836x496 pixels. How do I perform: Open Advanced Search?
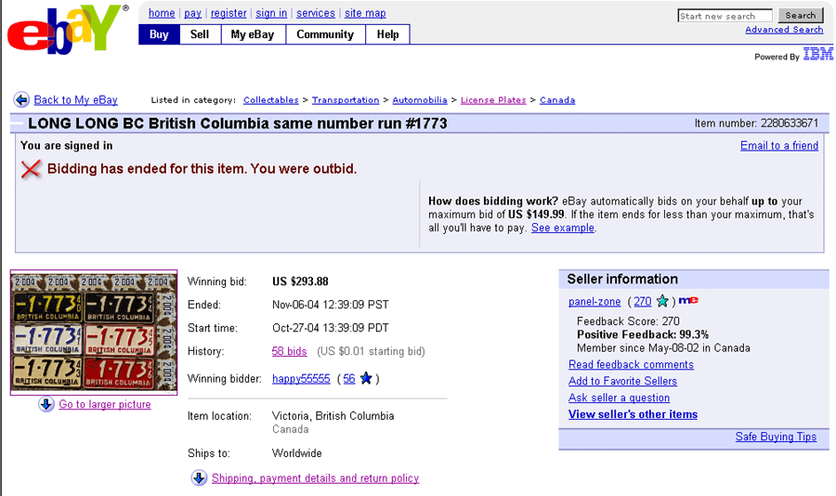click(784, 30)
